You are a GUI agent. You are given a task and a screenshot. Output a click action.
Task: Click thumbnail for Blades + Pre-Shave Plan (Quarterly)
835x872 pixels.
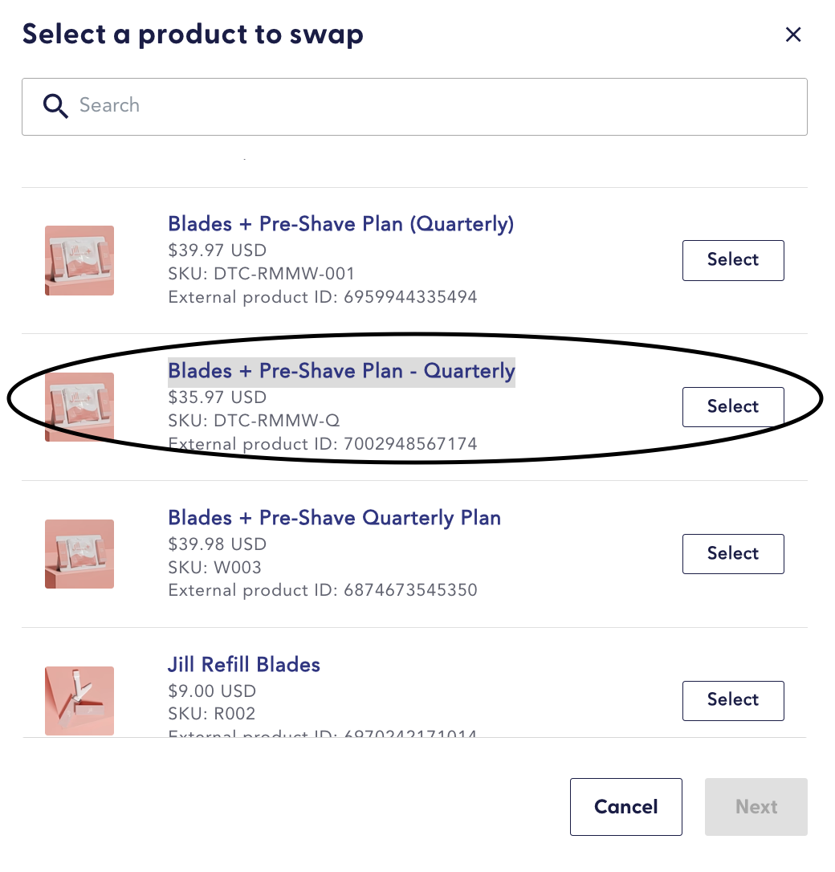point(79,260)
